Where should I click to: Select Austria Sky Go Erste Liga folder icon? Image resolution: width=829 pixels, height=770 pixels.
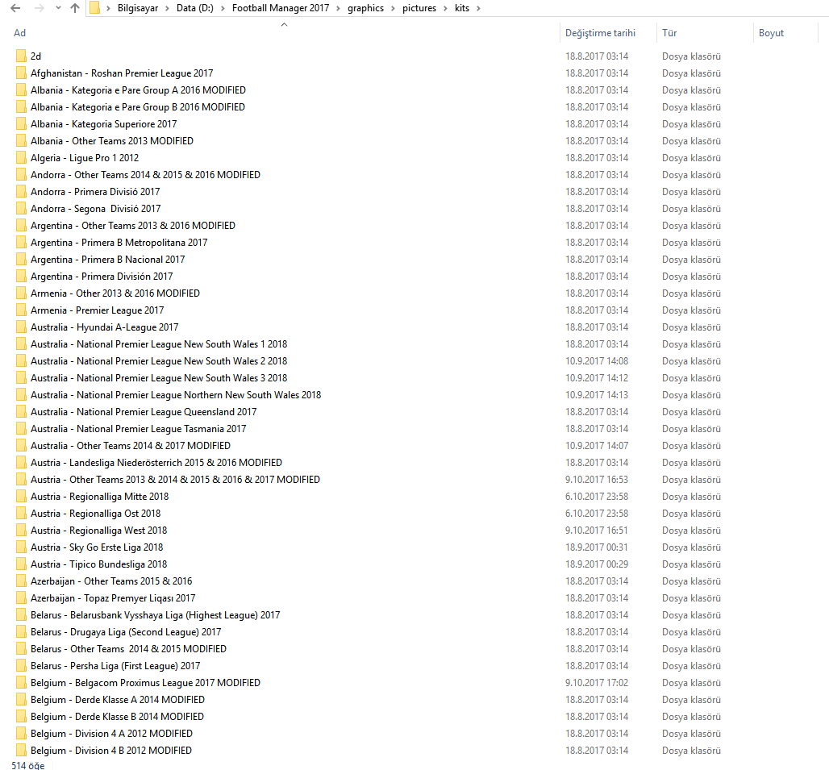(21, 547)
